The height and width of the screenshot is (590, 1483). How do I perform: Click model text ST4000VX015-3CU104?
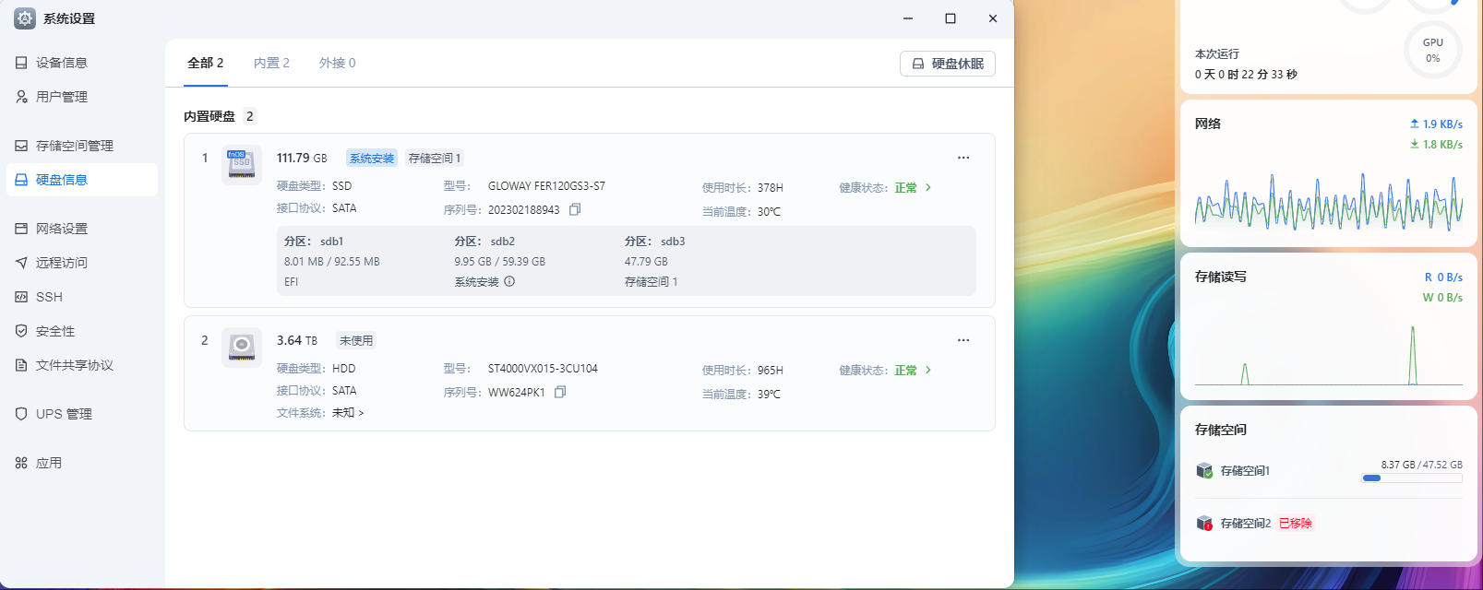[x=543, y=369]
